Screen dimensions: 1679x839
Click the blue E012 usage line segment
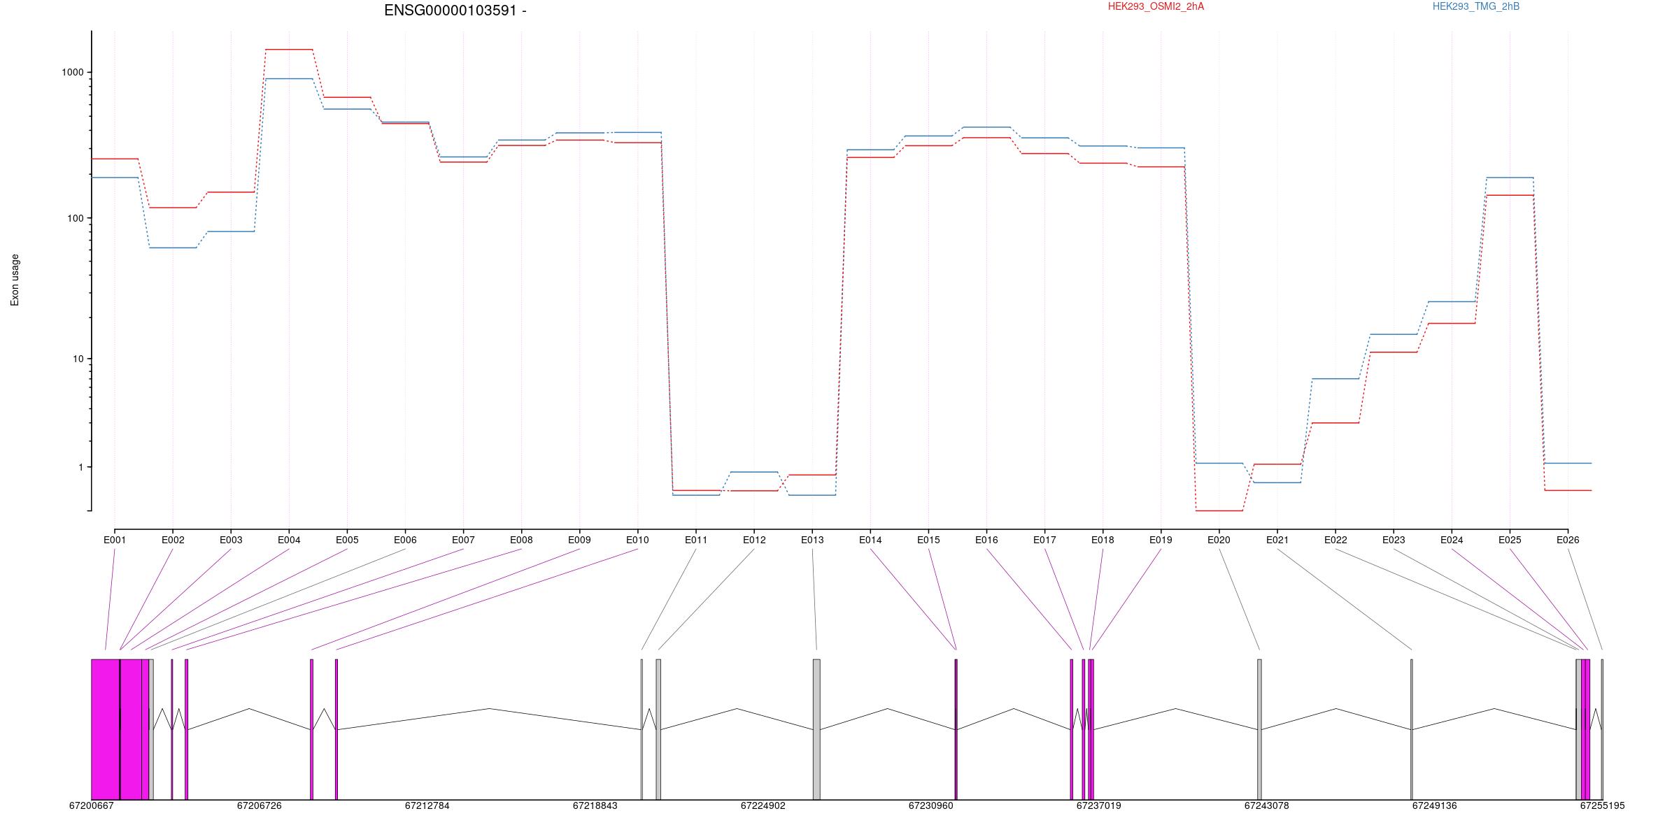754,472
